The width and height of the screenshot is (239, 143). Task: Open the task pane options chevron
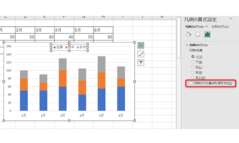[x=231, y=19]
